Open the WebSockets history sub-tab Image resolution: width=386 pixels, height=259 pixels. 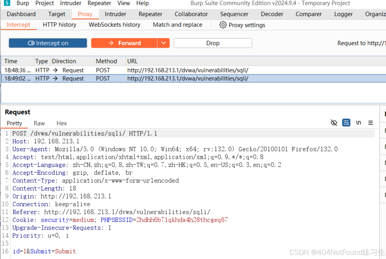point(114,25)
